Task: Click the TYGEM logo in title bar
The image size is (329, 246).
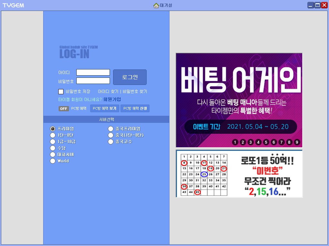Action: pyautogui.click(x=13, y=5)
